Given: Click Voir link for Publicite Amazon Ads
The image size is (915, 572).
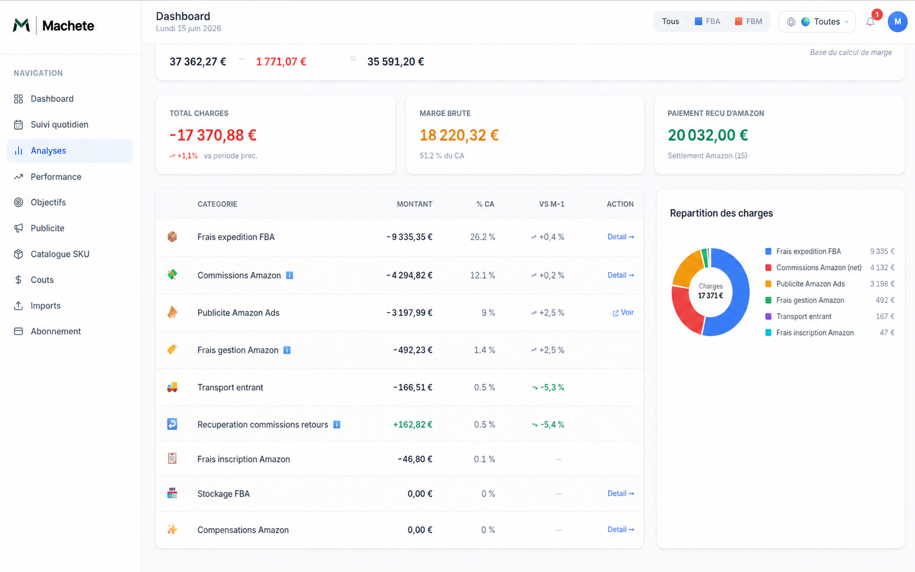Looking at the screenshot, I should coord(623,313).
